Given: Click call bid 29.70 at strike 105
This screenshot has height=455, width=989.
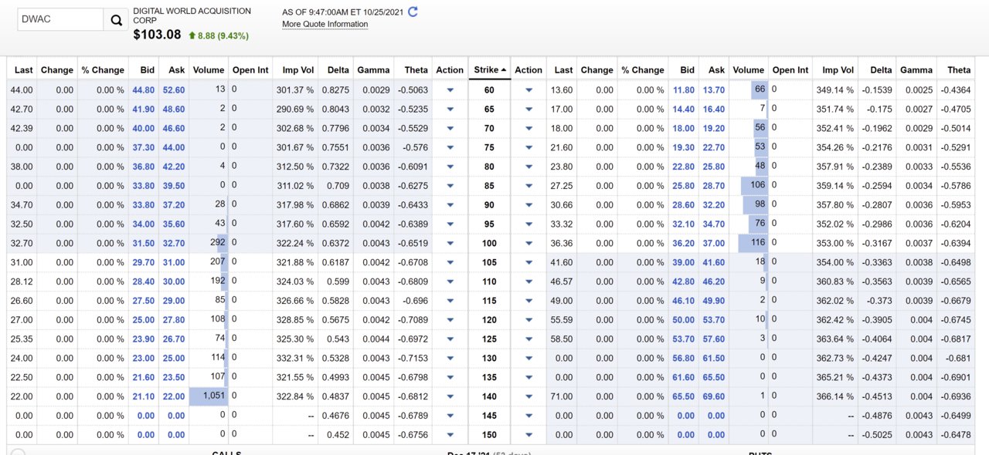Looking at the screenshot, I should coord(144,263).
